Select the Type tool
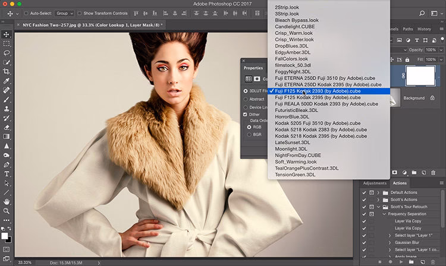This screenshot has height=266, width=446. tap(7, 174)
